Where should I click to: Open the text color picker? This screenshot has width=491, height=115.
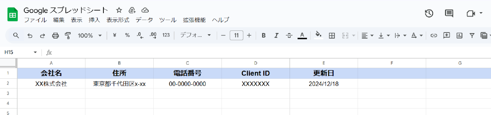(x=302, y=36)
